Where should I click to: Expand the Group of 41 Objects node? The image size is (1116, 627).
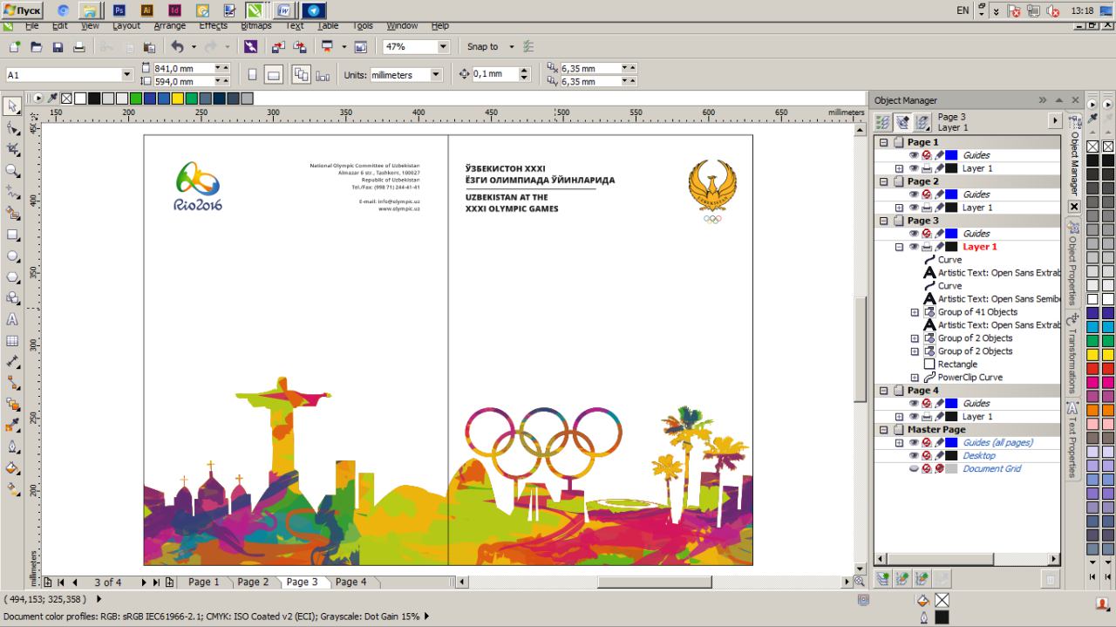tap(915, 312)
